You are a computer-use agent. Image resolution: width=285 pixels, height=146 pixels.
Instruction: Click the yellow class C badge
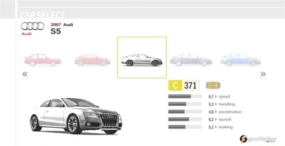[175, 85]
